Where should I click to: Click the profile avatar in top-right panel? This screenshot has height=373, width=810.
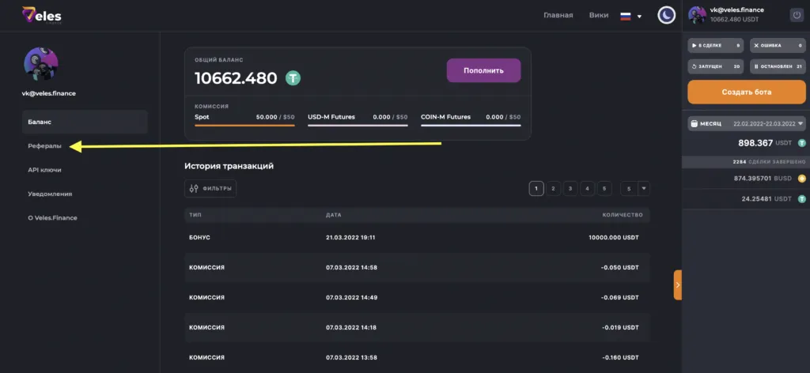(697, 15)
